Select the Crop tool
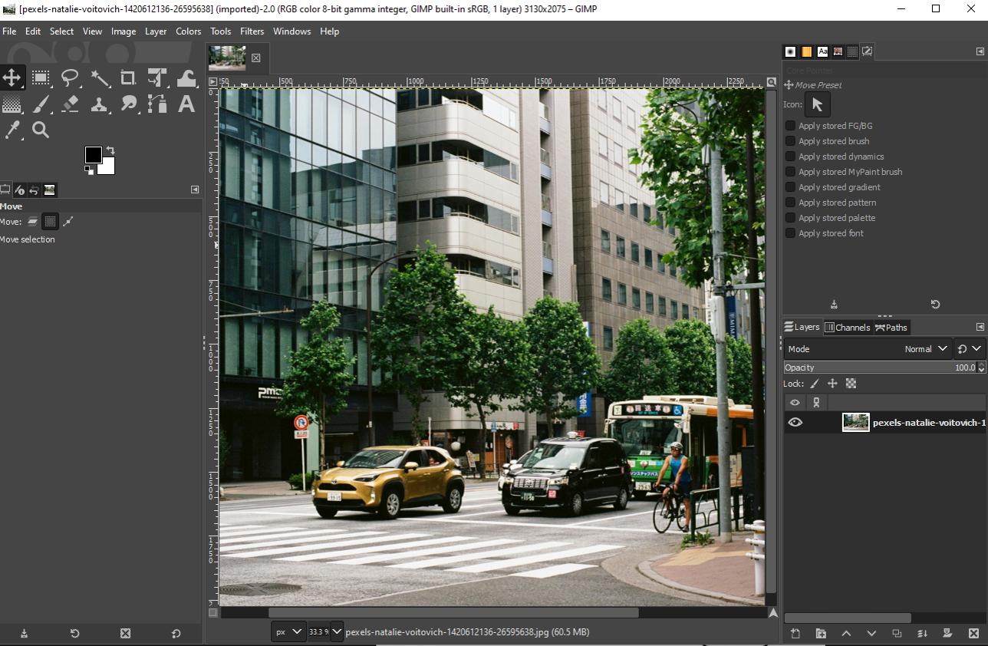 coord(128,77)
